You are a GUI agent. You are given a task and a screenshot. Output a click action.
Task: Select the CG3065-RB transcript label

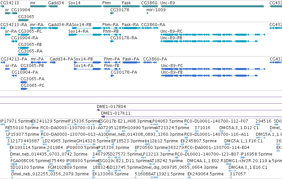pyautogui.click(x=30, y=44)
